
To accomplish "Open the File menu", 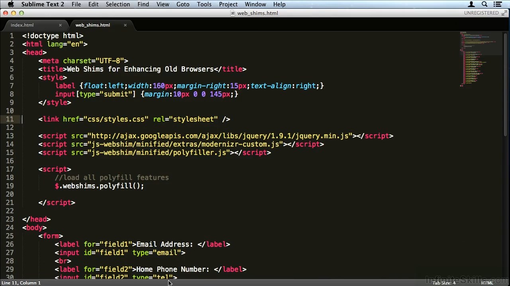I will [x=76, y=4].
